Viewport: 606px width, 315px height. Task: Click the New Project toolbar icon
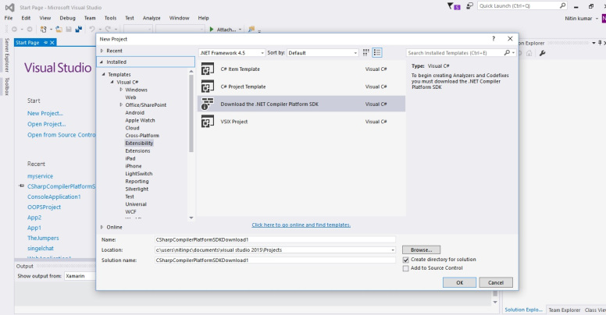click(x=43, y=30)
